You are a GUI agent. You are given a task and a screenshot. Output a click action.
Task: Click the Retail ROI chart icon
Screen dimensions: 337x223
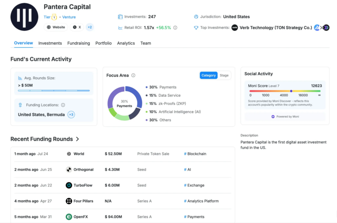(120, 28)
